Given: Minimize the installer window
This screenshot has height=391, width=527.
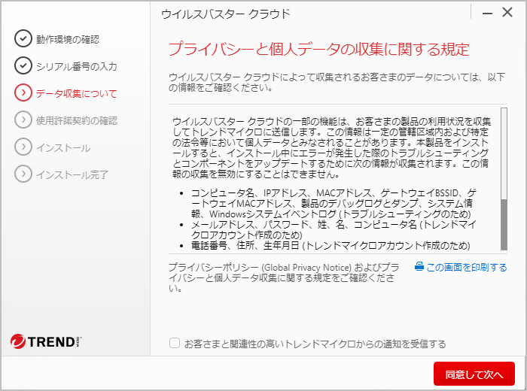Looking at the screenshot, I should pyautogui.click(x=487, y=14).
